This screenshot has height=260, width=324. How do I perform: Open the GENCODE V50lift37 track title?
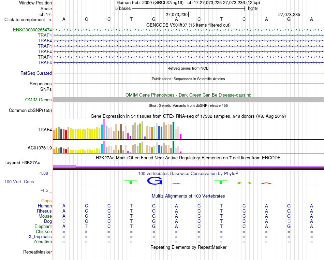tap(188, 25)
